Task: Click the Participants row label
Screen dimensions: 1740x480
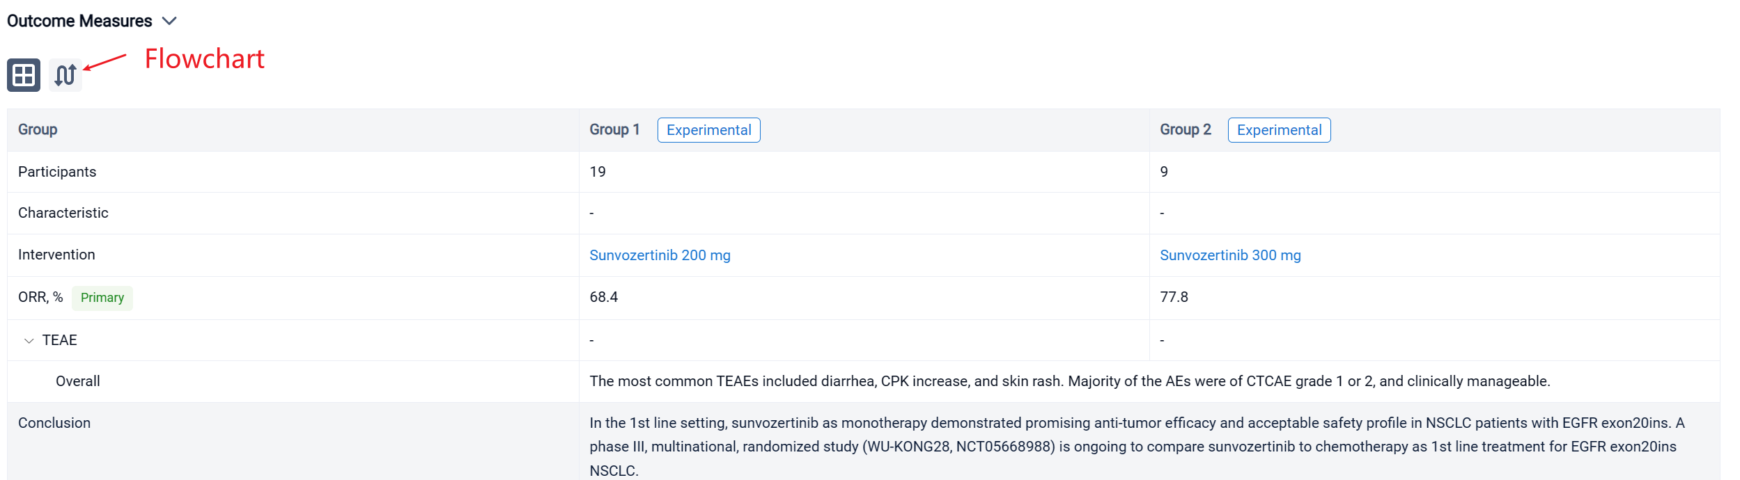Action: click(x=57, y=172)
